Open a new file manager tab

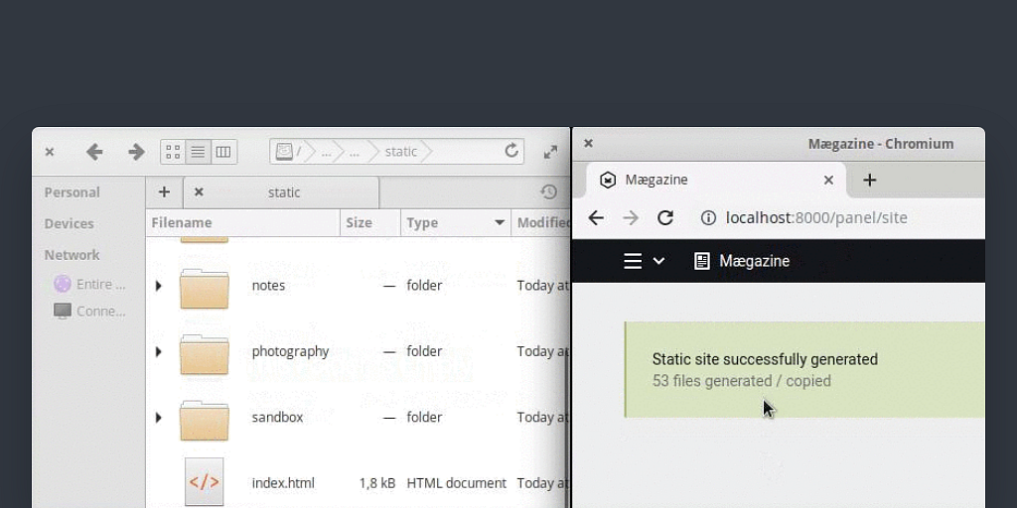pos(164,192)
